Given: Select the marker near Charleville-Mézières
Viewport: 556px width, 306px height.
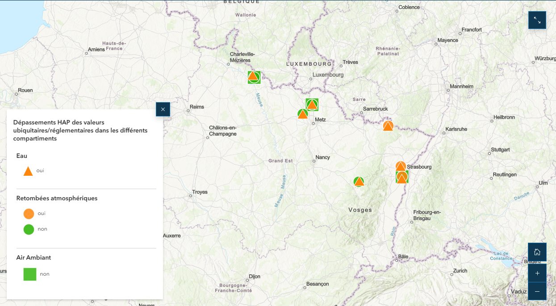Looking at the screenshot, I should pos(254,77).
